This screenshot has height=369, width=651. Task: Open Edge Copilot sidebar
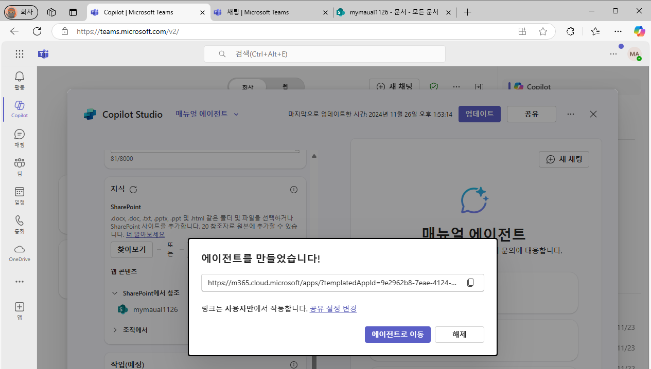[640, 31]
